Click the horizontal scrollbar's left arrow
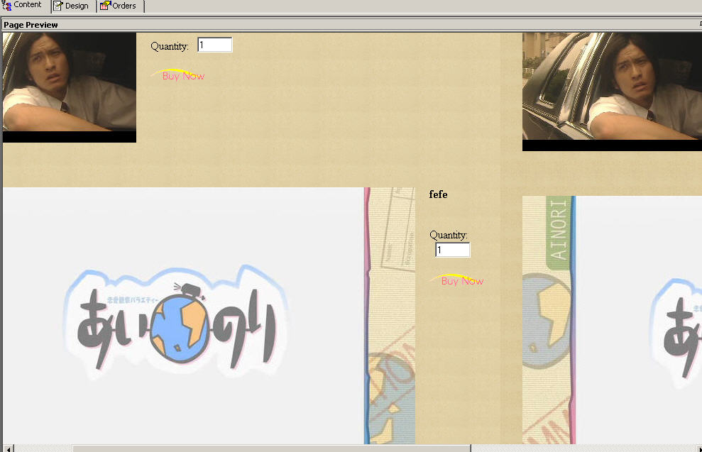The image size is (702, 452). pos(7,448)
